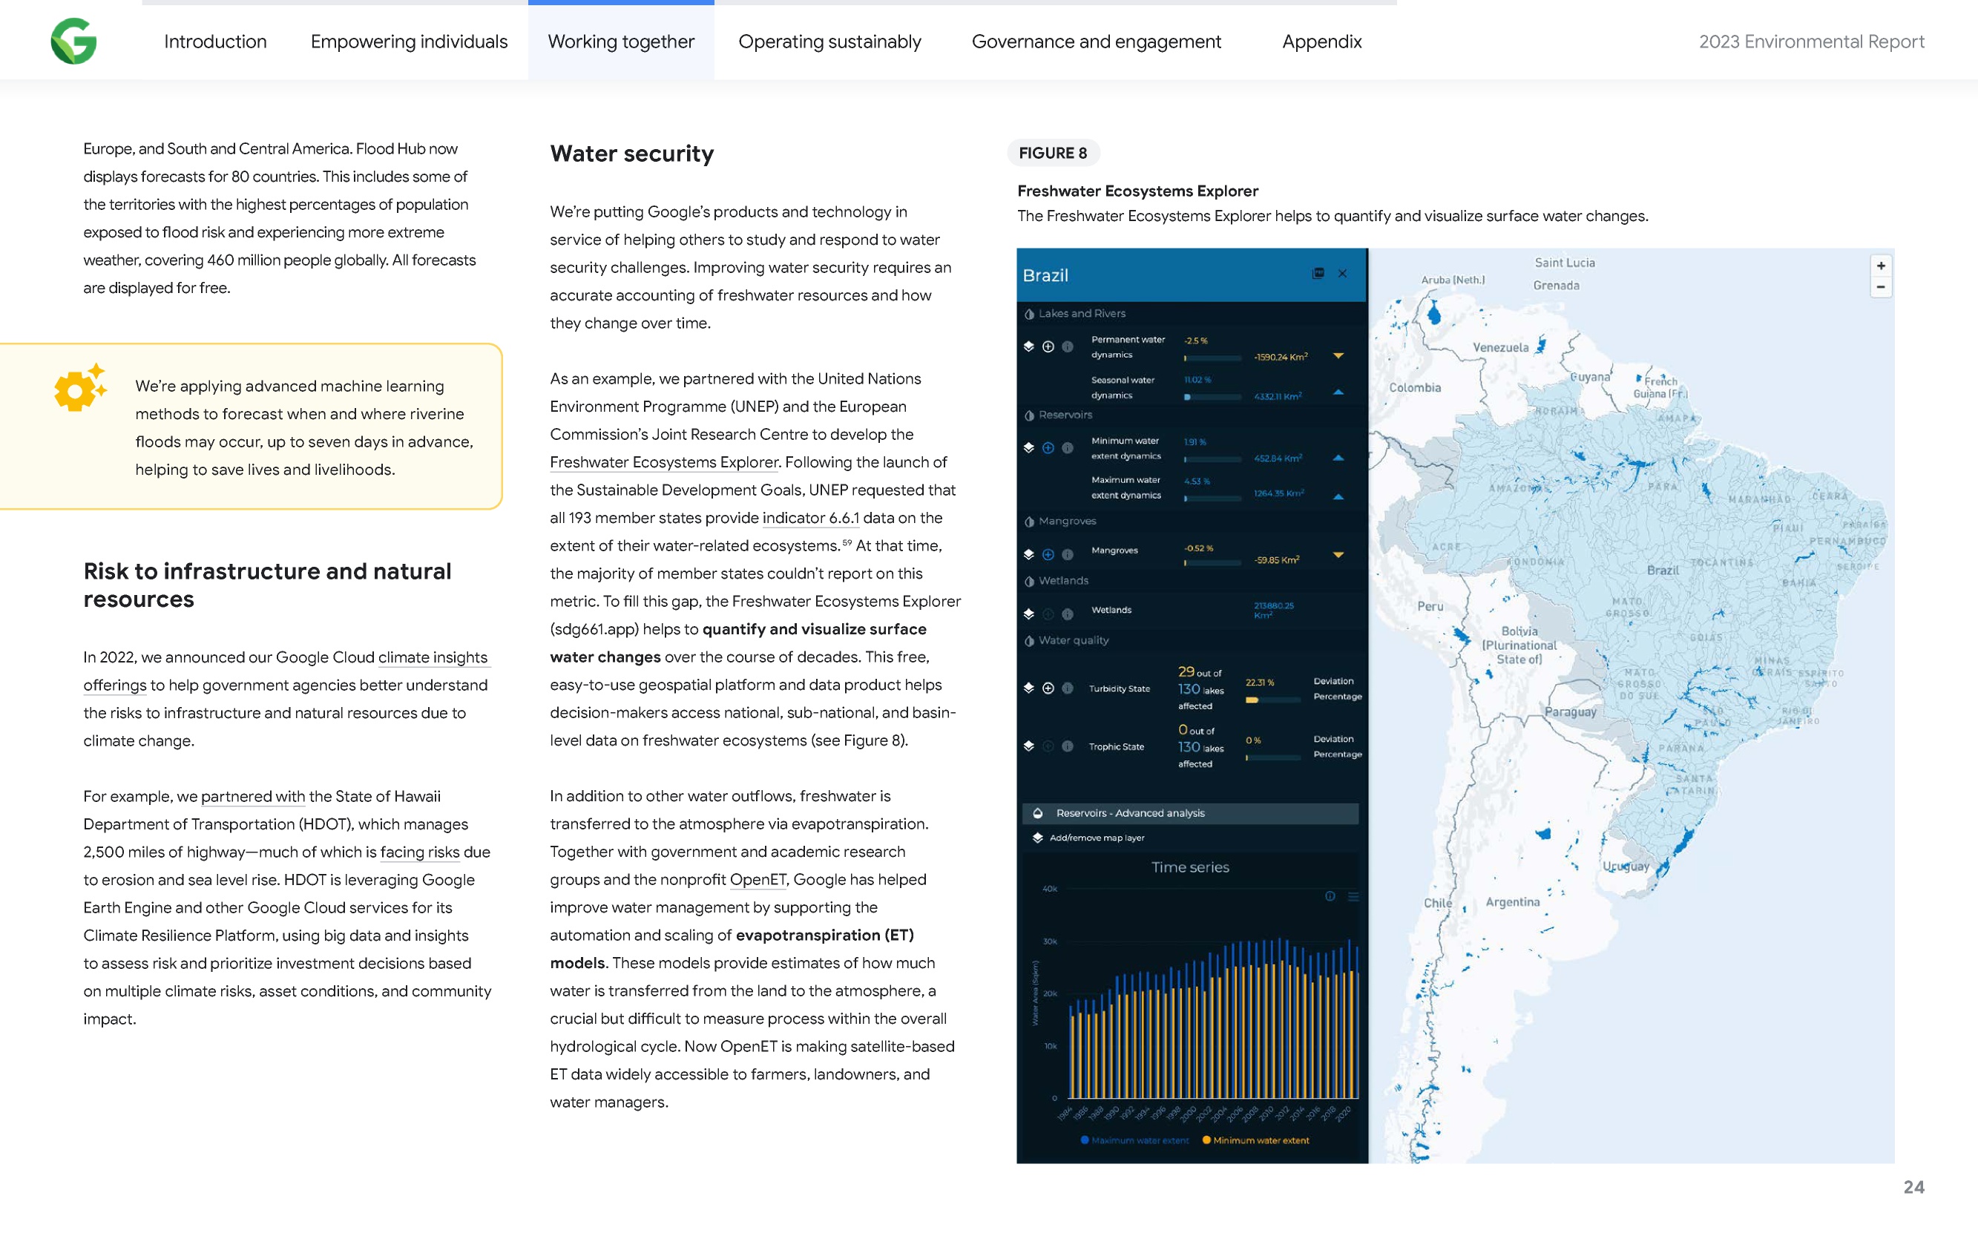The height and width of the screenshot is (1236, 1978).
Task: Expand Permanent water dynamics down arrow
Action: pos(1338,355)
